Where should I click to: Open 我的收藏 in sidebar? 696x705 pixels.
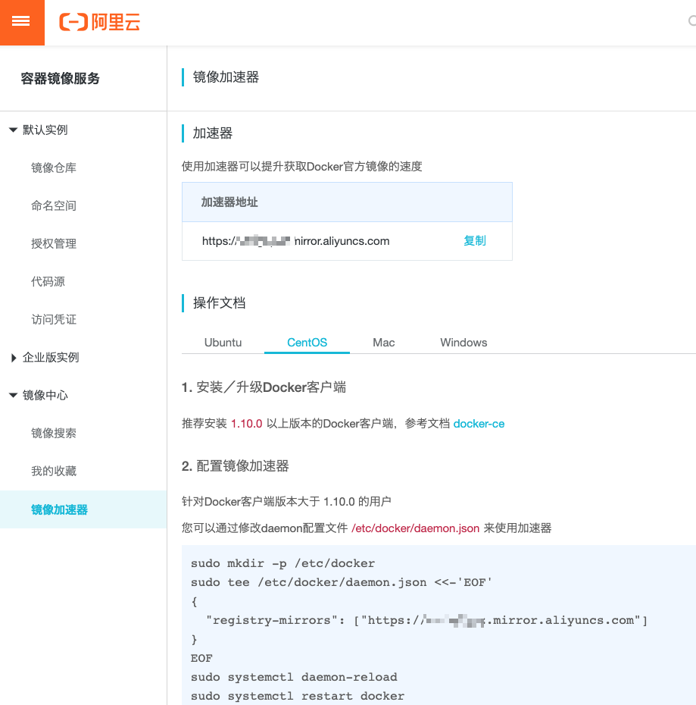pyautogui.click(x=54, y=471)
